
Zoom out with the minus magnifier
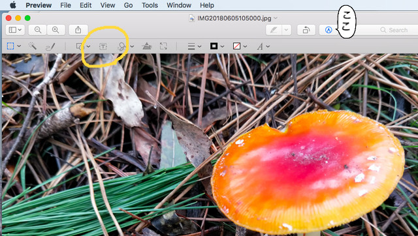click(x=38, y=30)
